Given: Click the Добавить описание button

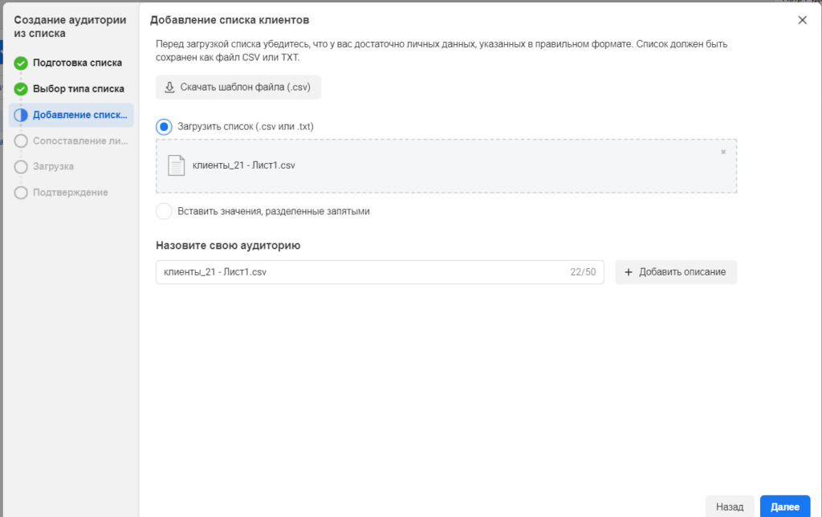Looking at the screenshot, I should click(676, 272).
